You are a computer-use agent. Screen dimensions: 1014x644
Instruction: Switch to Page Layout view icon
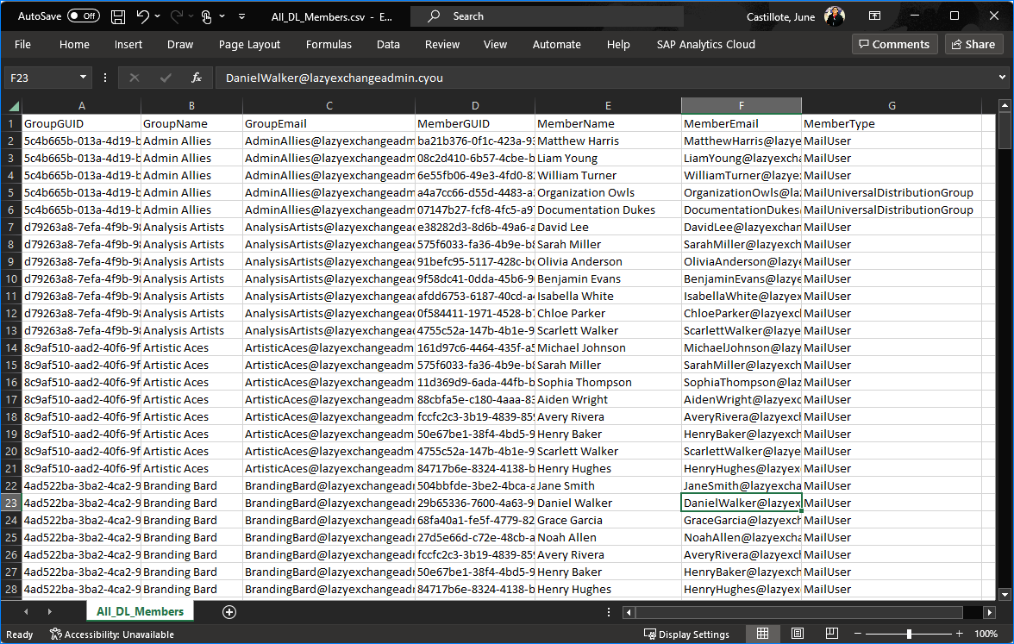pos(798,634)
